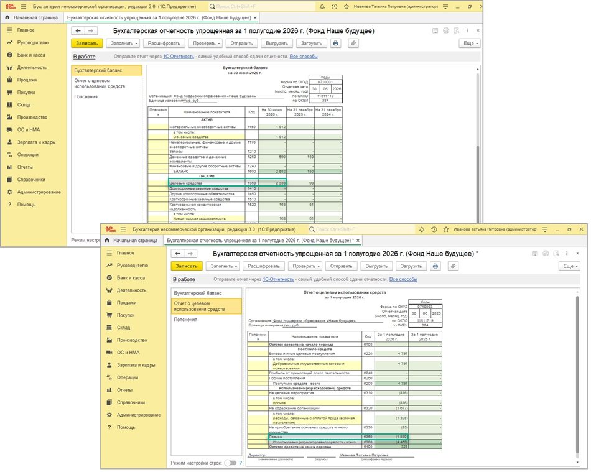Select Пояснения section in the front window
Image resolution: width=591 pixels, height=472 pixels.
(206, 320)
